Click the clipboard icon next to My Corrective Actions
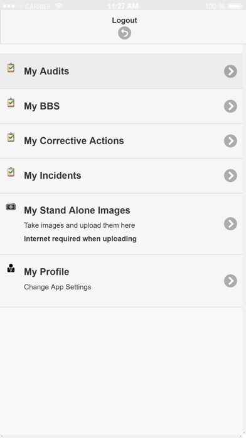 [x=11, y=137]
